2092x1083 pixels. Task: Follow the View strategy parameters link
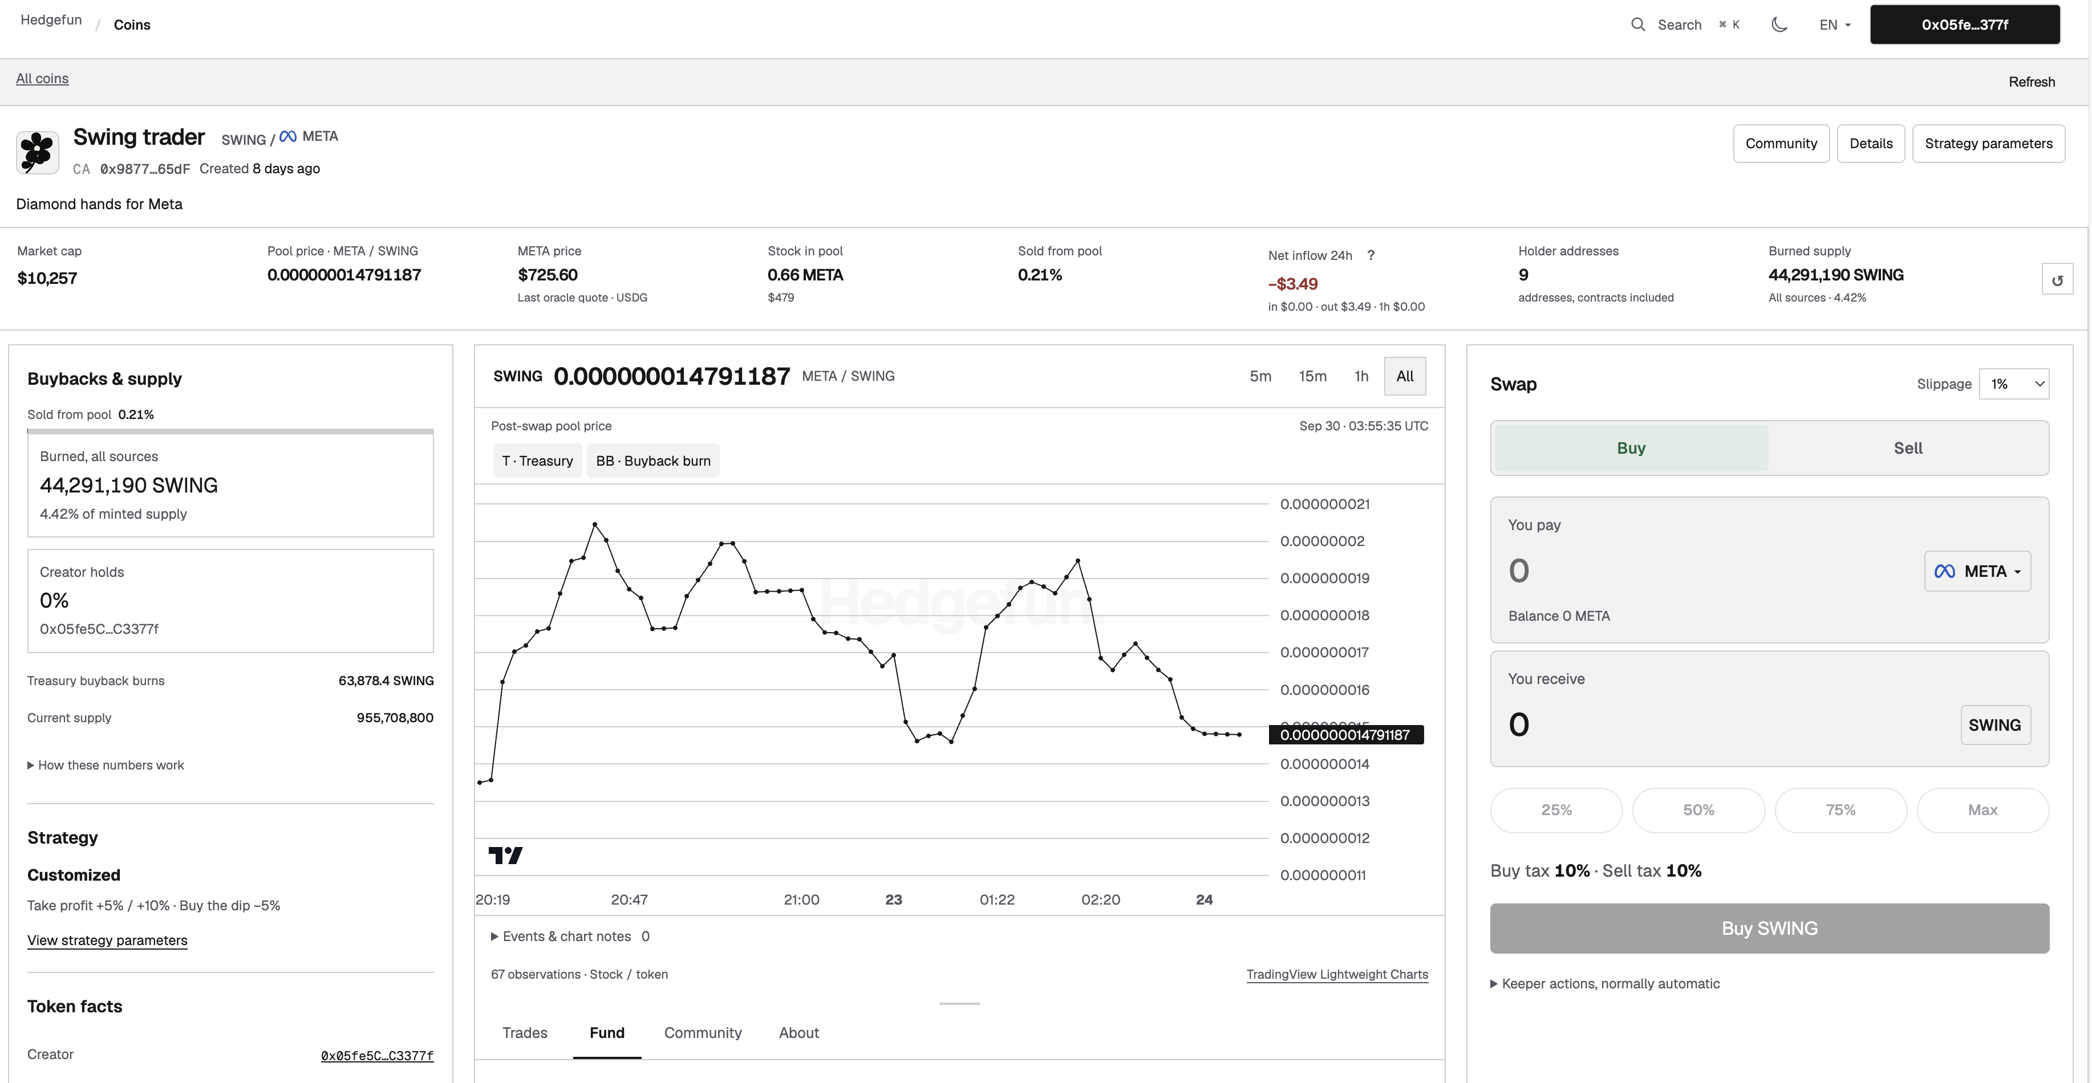(x=107, y=940)
